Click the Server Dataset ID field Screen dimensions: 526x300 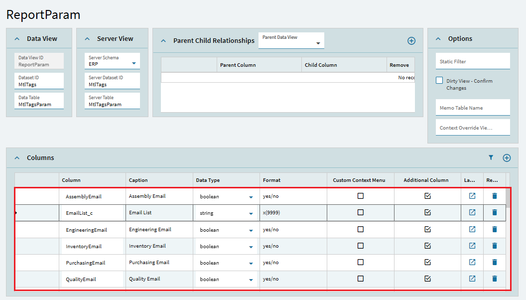point(112,81)
